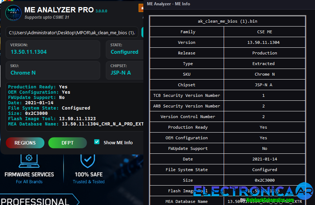Click the Trusted & Tested text
Screen dimensions: 315x205
pyautogui.click(x=88, y=182)
